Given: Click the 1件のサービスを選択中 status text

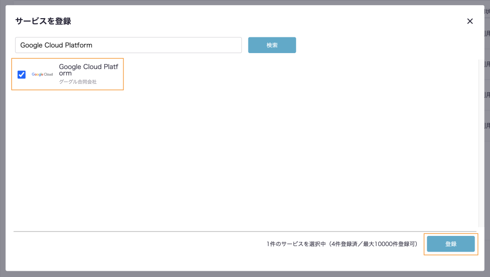Looking at the screenshot, I should [296, 244].
